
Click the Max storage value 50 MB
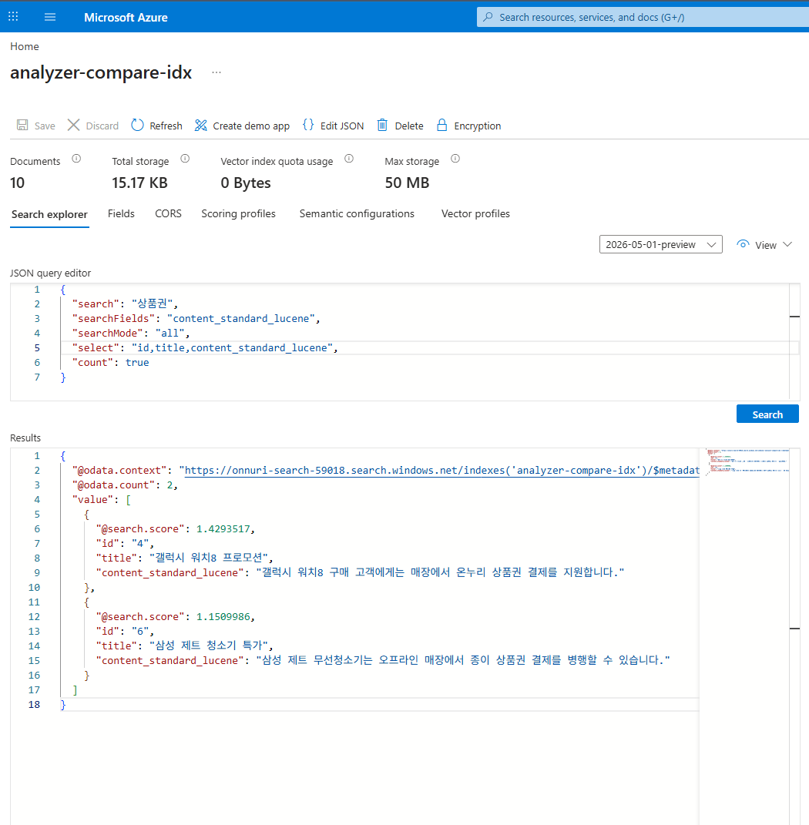(407, 183)
